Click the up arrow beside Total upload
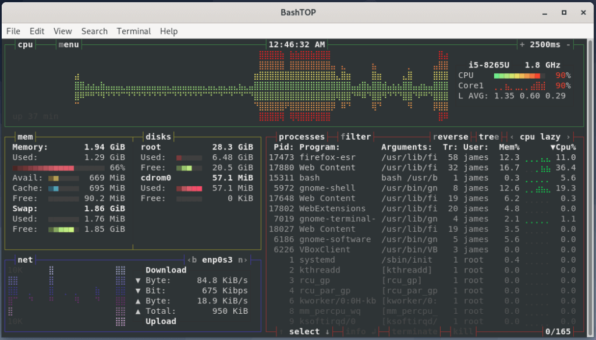The width and height of the screenshot is (596, 340). point(138,311)
